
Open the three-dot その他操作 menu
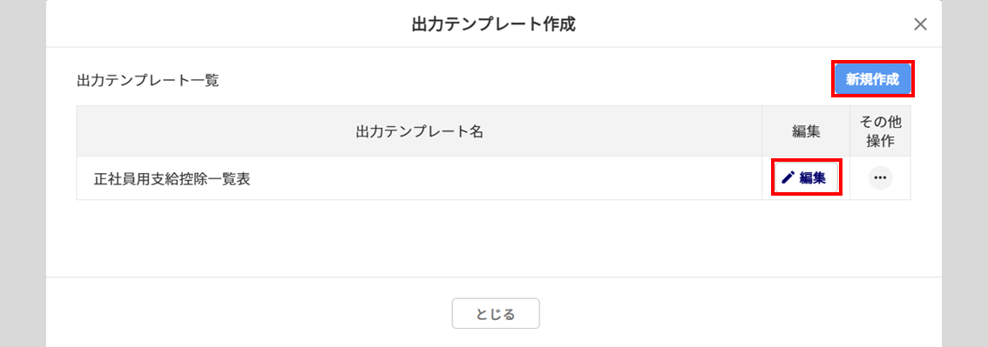(x=880, y=178)
